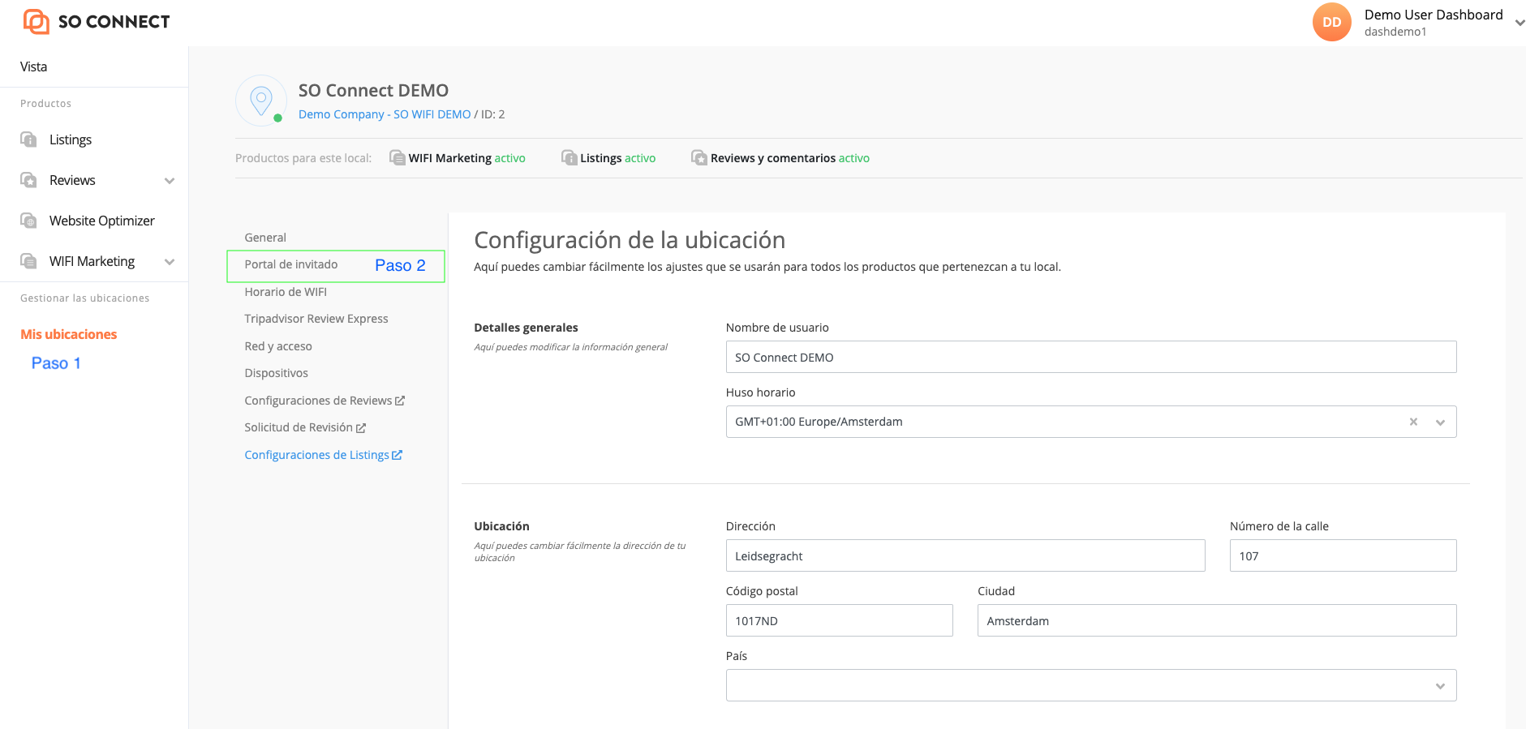The height and width of the screenshot is (729, 1526).
Task: Click the dashdemo1 username text
Action: [1395, 32]
